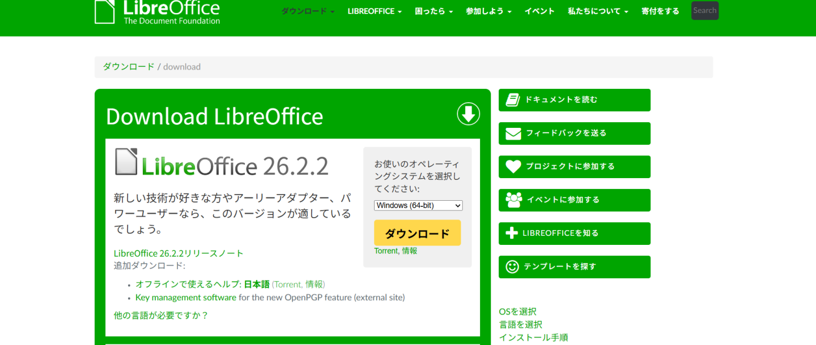Open LibreOffice 26.2.2リリースノート link
This screenshot has width=816, height=345.
[x=178, y=253]
